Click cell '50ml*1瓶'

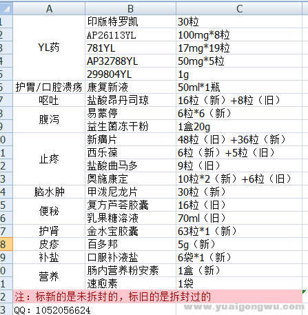239,87
